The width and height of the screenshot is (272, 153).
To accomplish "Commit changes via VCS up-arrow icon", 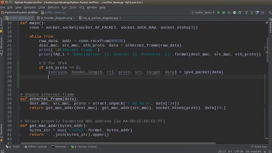I will [x=252, y=13].
